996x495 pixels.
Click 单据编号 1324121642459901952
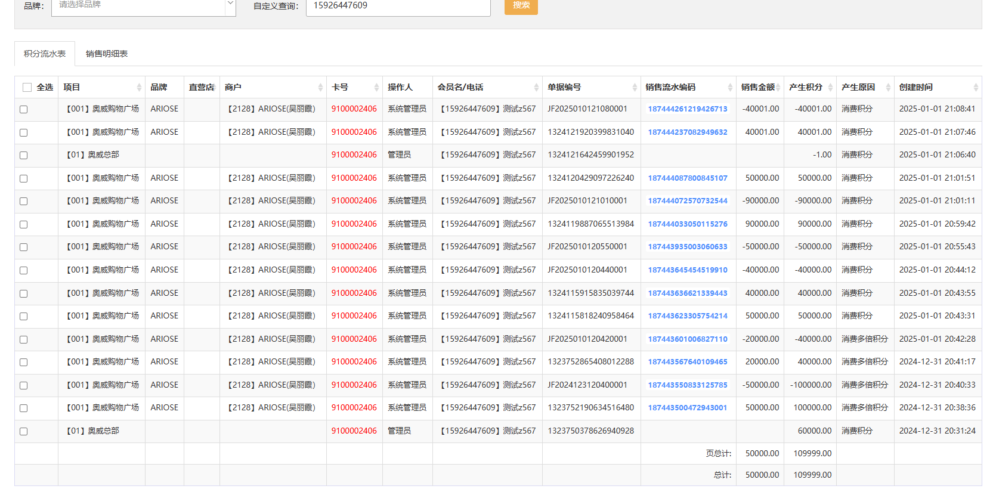pyautogui.click(x=591, y=154)
